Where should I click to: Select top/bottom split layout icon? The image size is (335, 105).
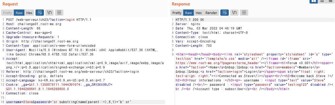[322, 1]
